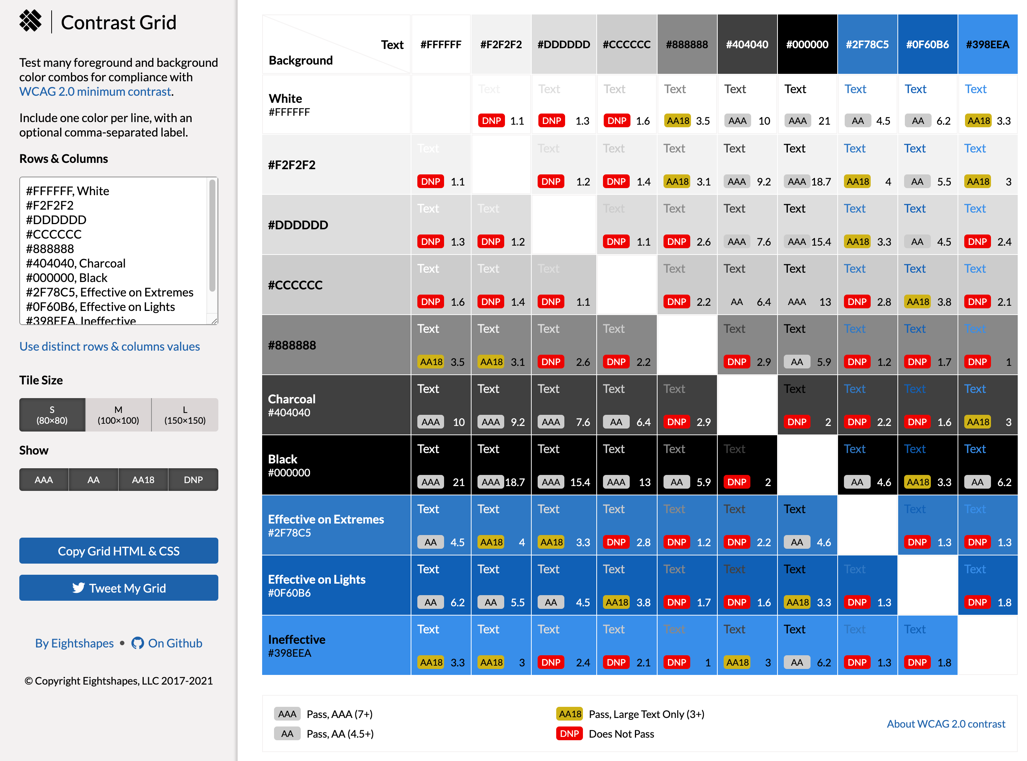Click the #F2F2F2 row header
The image size is (1027, 761).
pos(336,164)
